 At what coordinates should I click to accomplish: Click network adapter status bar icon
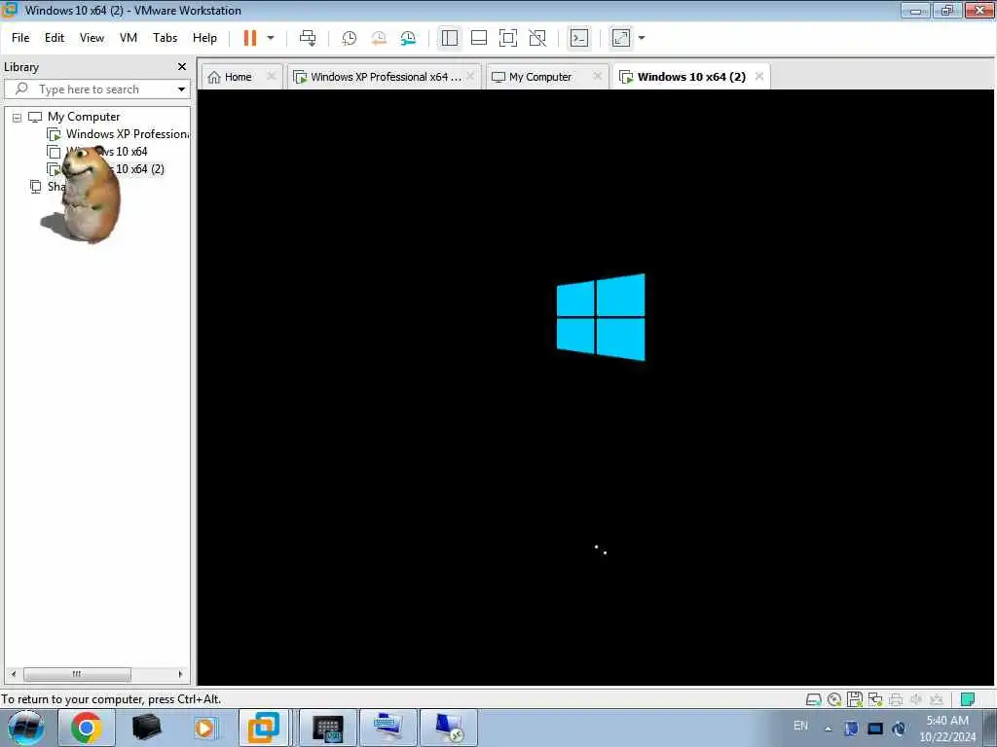tap(875, 700)
